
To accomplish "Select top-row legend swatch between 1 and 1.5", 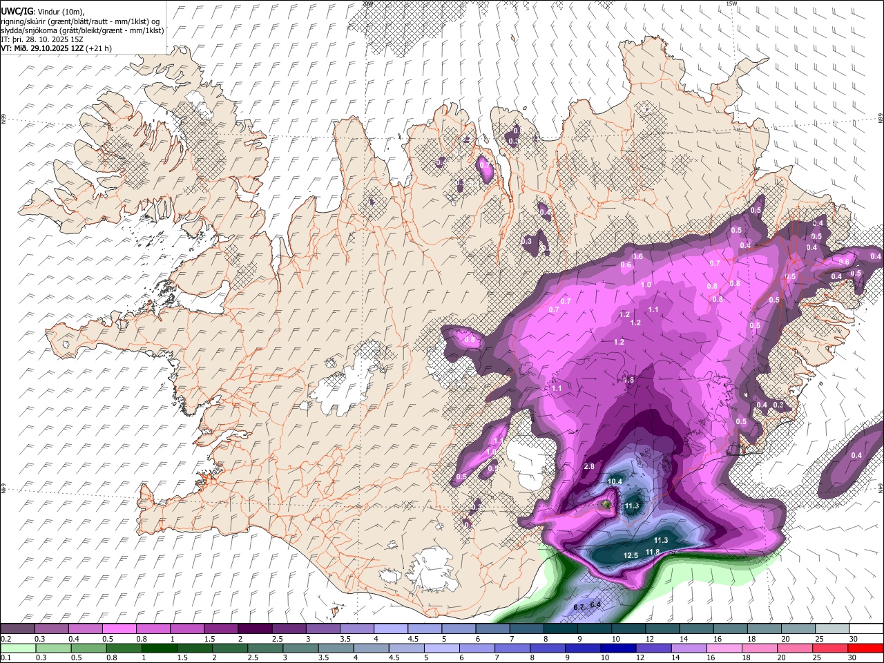I will click(187, 629).
